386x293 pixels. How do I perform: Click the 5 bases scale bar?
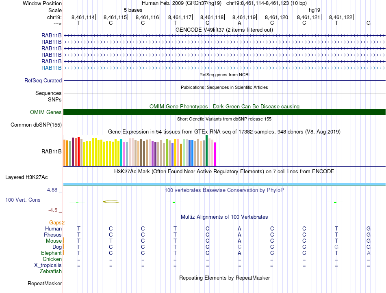pos(224,9)
